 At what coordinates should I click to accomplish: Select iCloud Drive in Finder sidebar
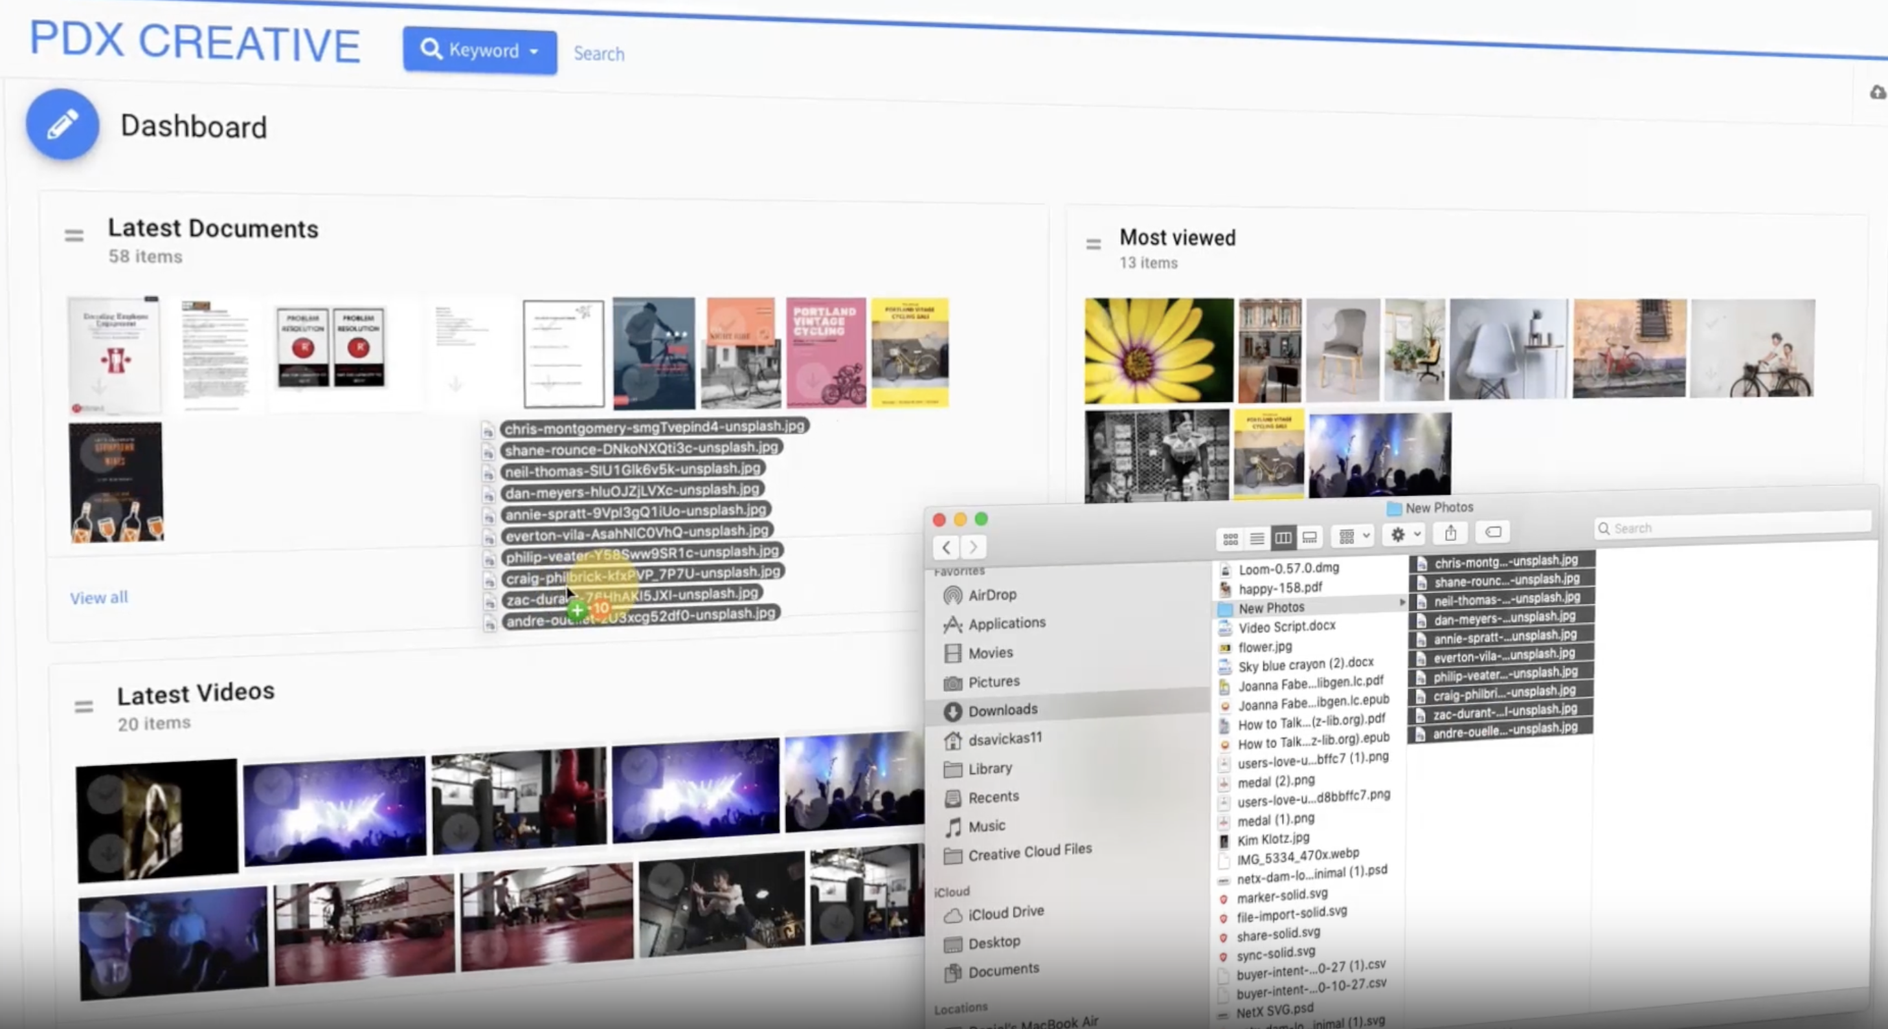(1006, 913)
